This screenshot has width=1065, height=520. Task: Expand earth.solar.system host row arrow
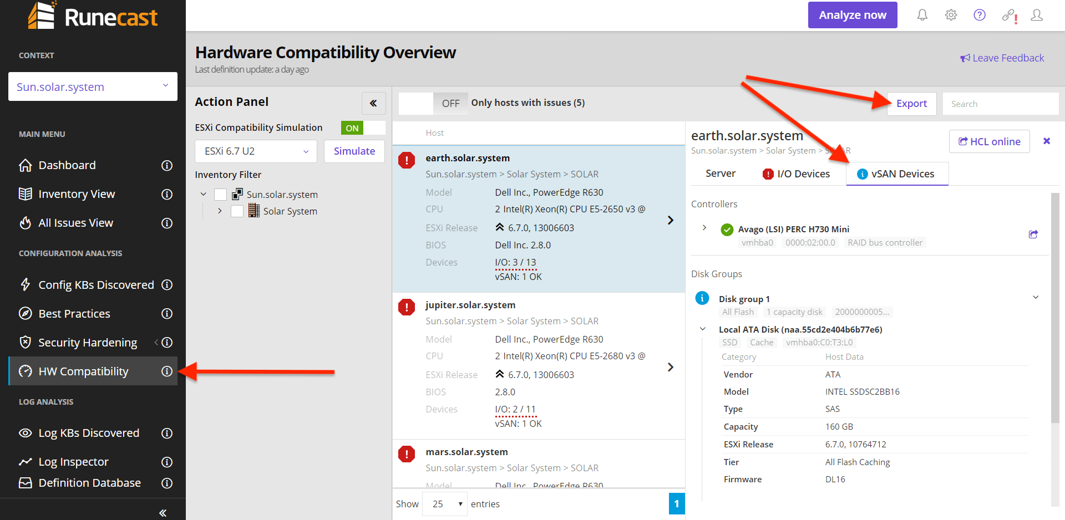(x=671, y=220)
